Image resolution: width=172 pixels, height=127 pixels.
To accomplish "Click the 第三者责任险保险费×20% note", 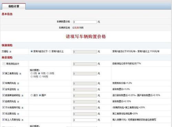I will click(125, 114).
